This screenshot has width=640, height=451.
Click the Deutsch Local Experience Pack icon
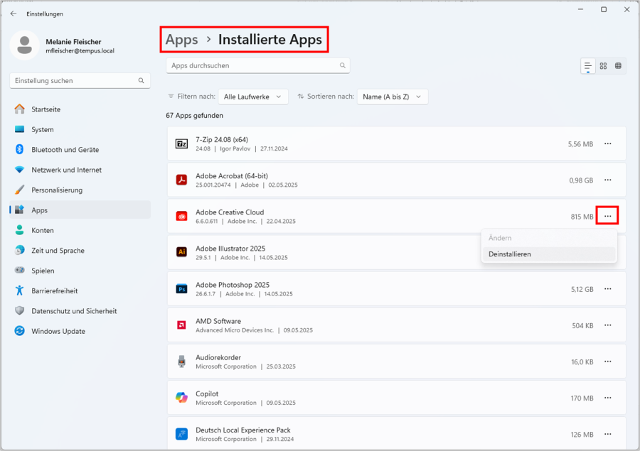(x=181, y=434)
